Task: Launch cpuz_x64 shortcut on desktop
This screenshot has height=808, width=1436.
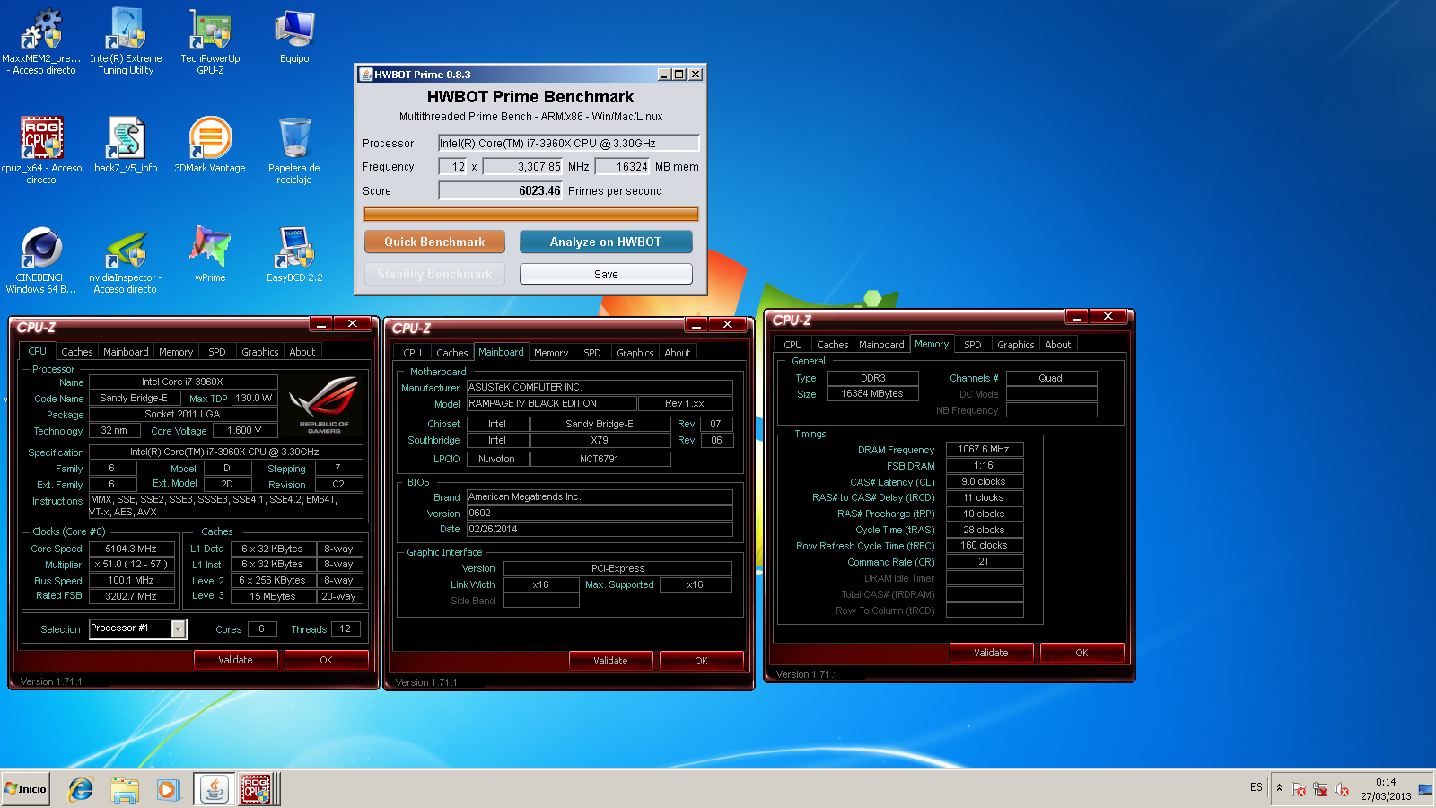Action: point(41,151)
